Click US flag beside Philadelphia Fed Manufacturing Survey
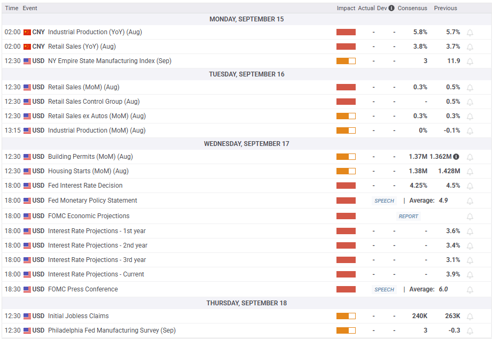The image size is (494, 339). point(27,330)
